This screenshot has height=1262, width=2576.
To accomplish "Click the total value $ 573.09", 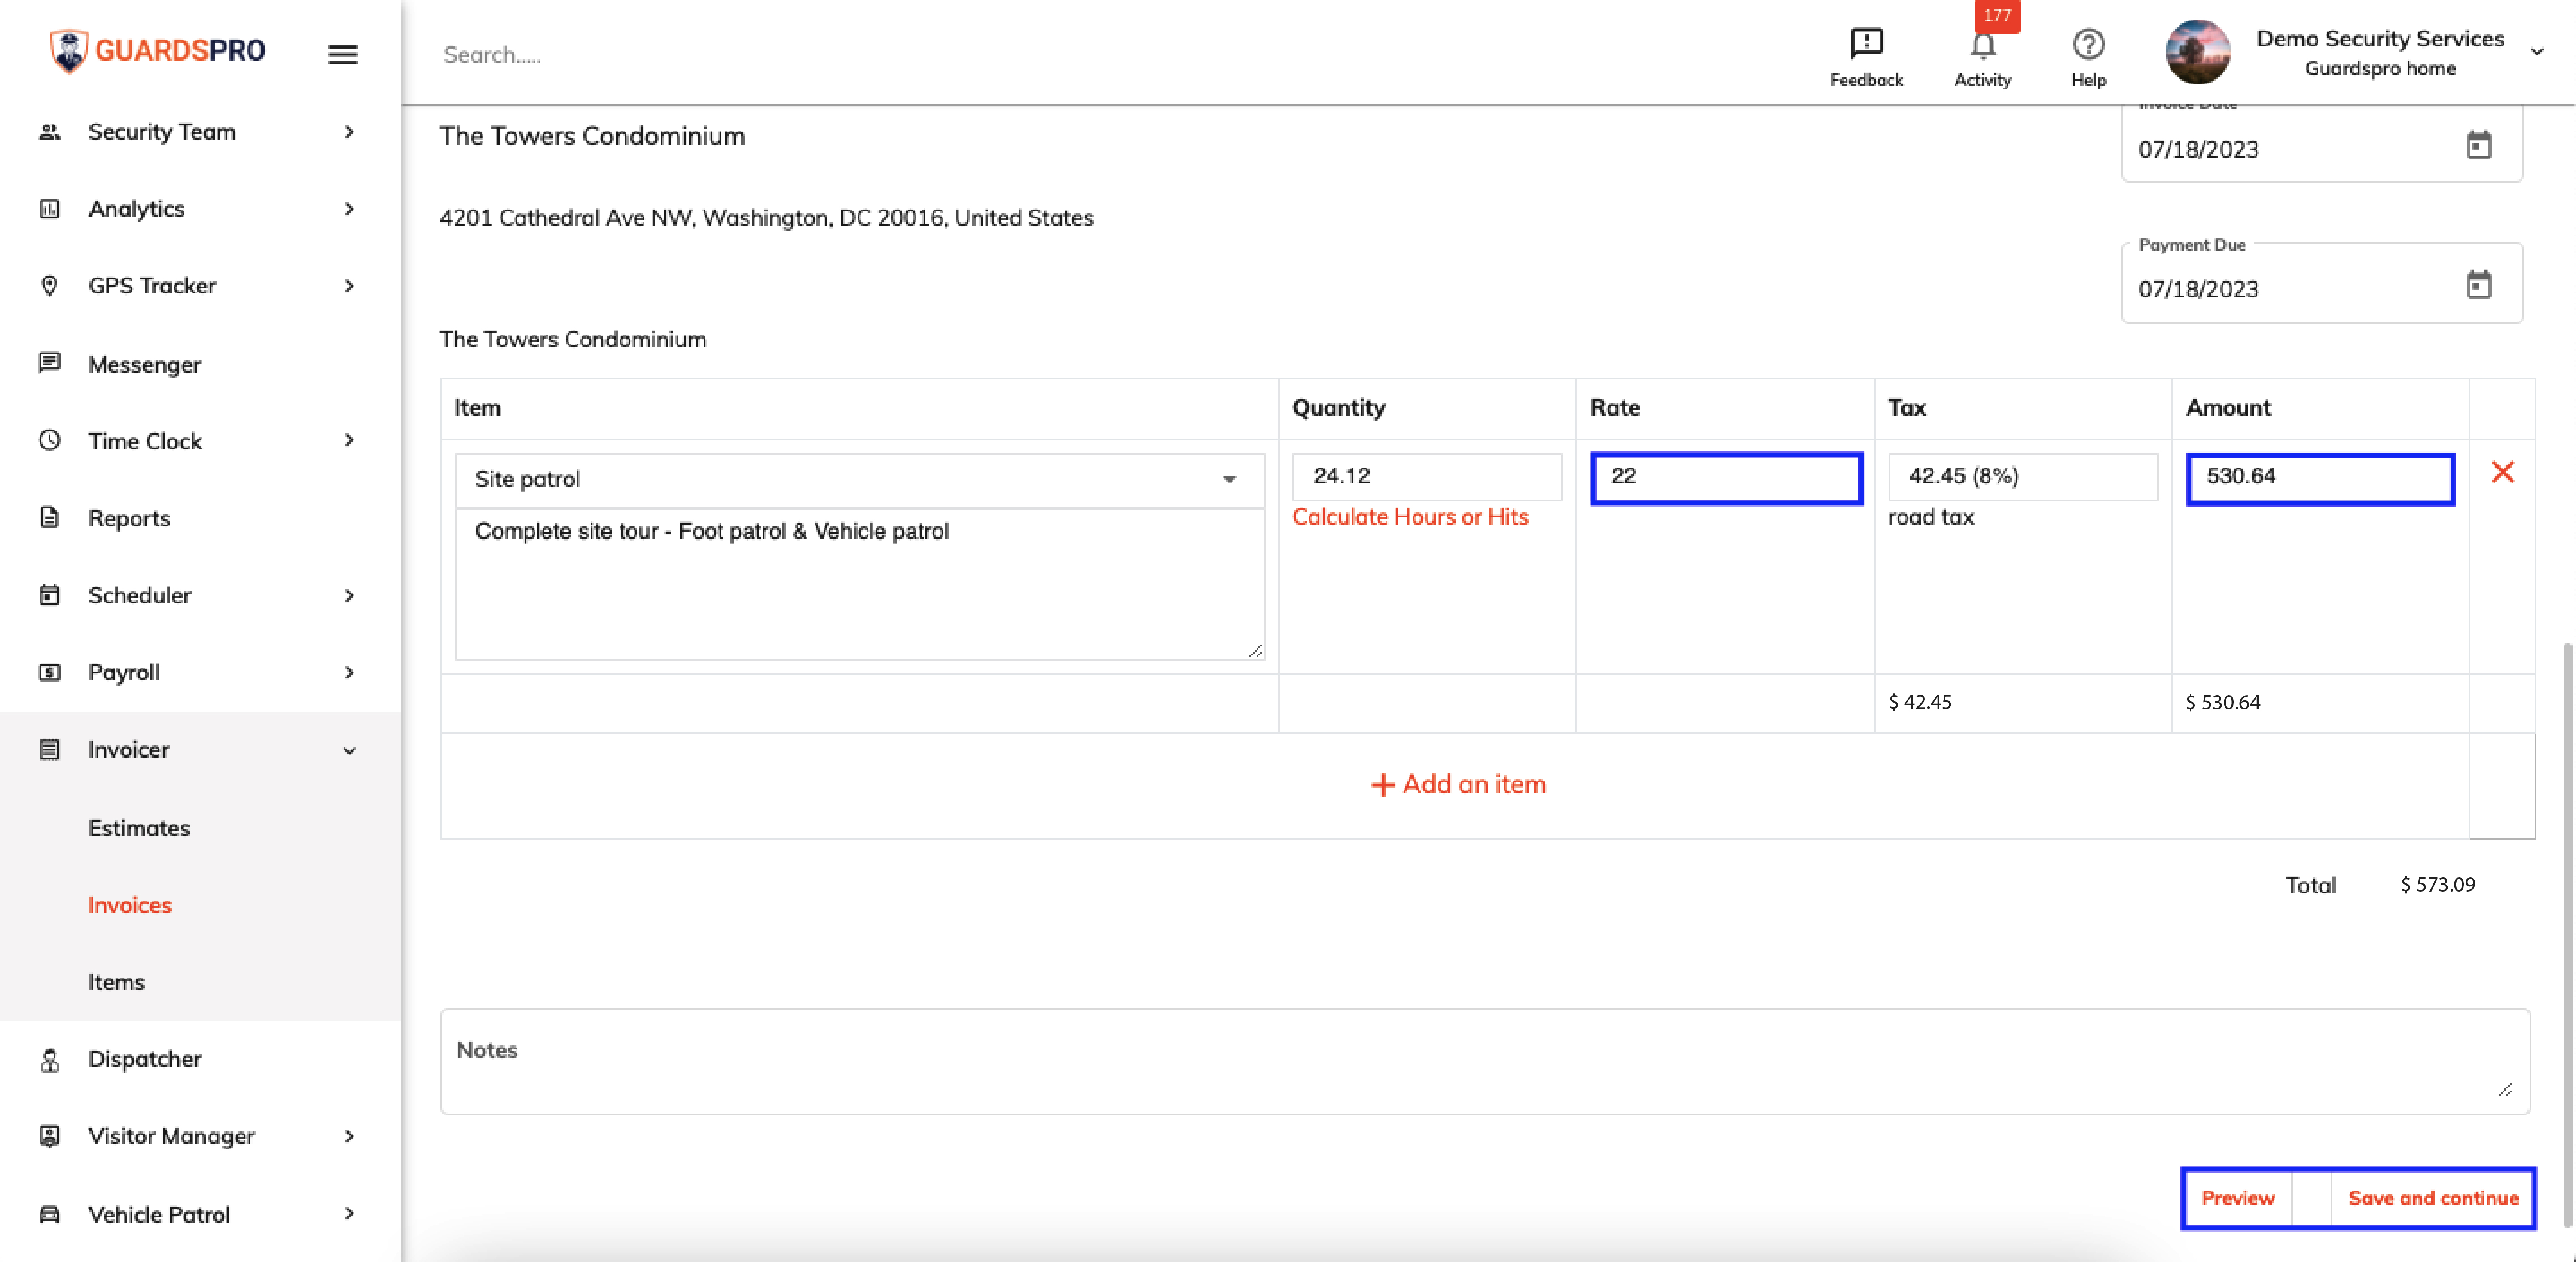I will tap(2438, 885).
